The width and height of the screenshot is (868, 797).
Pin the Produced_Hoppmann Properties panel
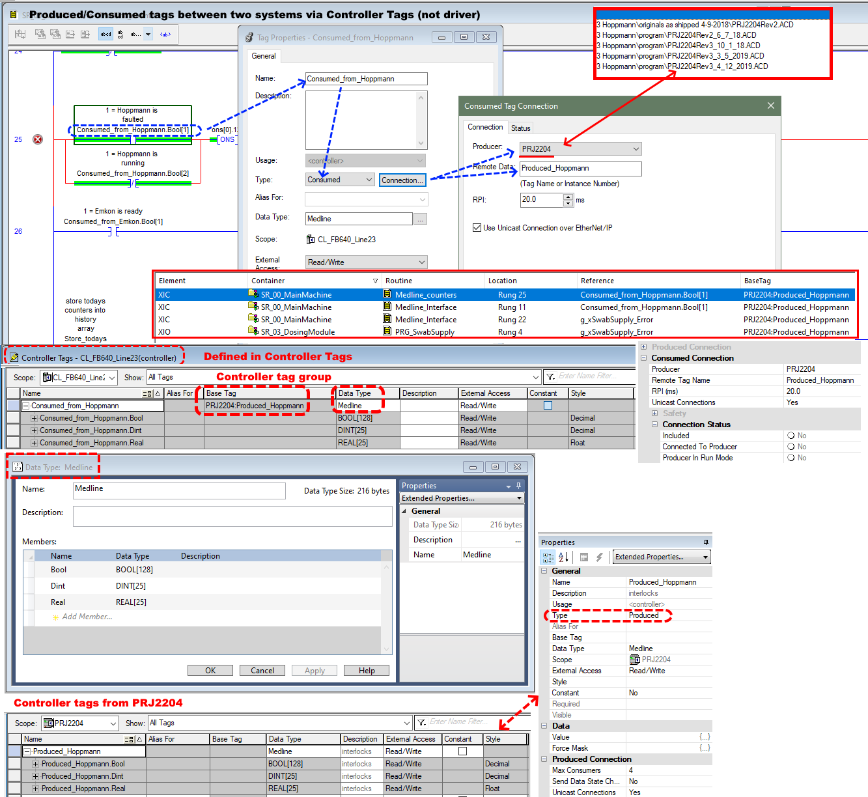[x=706, y=542]
